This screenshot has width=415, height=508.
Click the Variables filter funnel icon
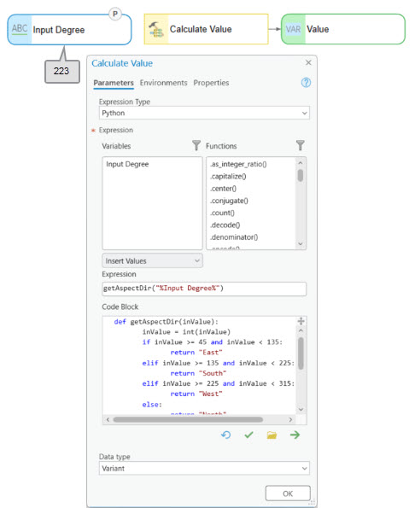[196, 145]
